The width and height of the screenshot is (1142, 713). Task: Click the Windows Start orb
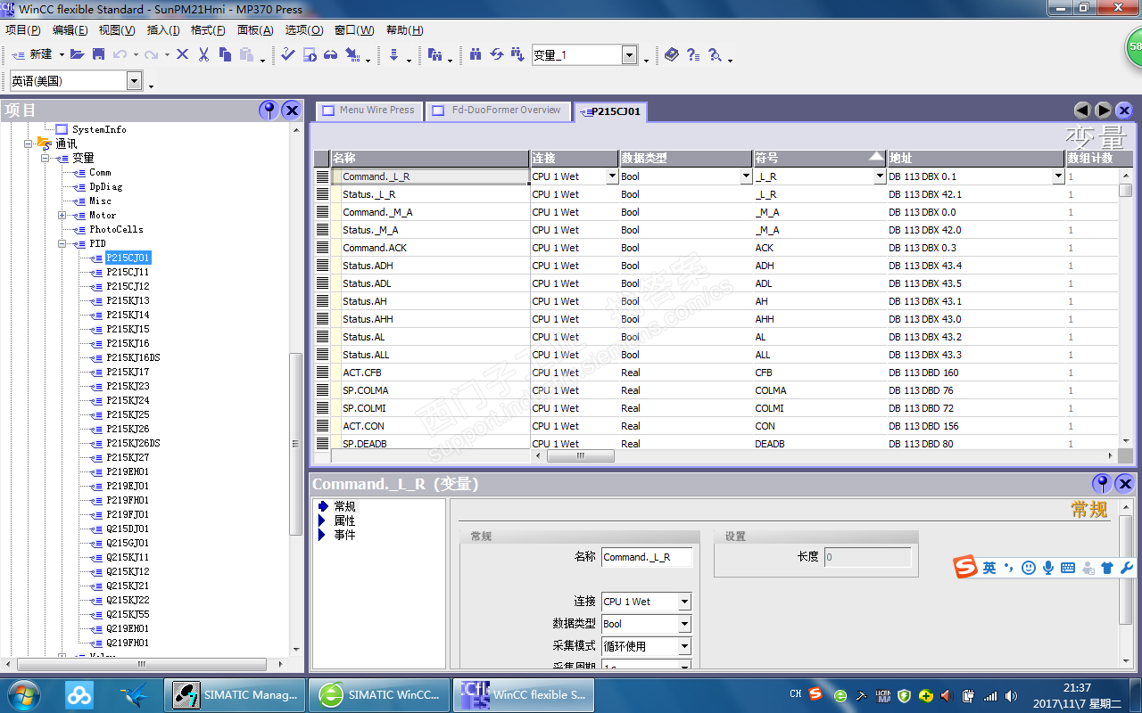click(23, 694)
